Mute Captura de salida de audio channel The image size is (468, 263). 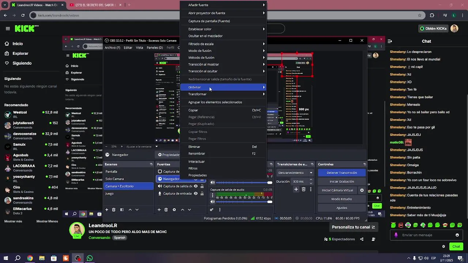(x=212, y=202)
